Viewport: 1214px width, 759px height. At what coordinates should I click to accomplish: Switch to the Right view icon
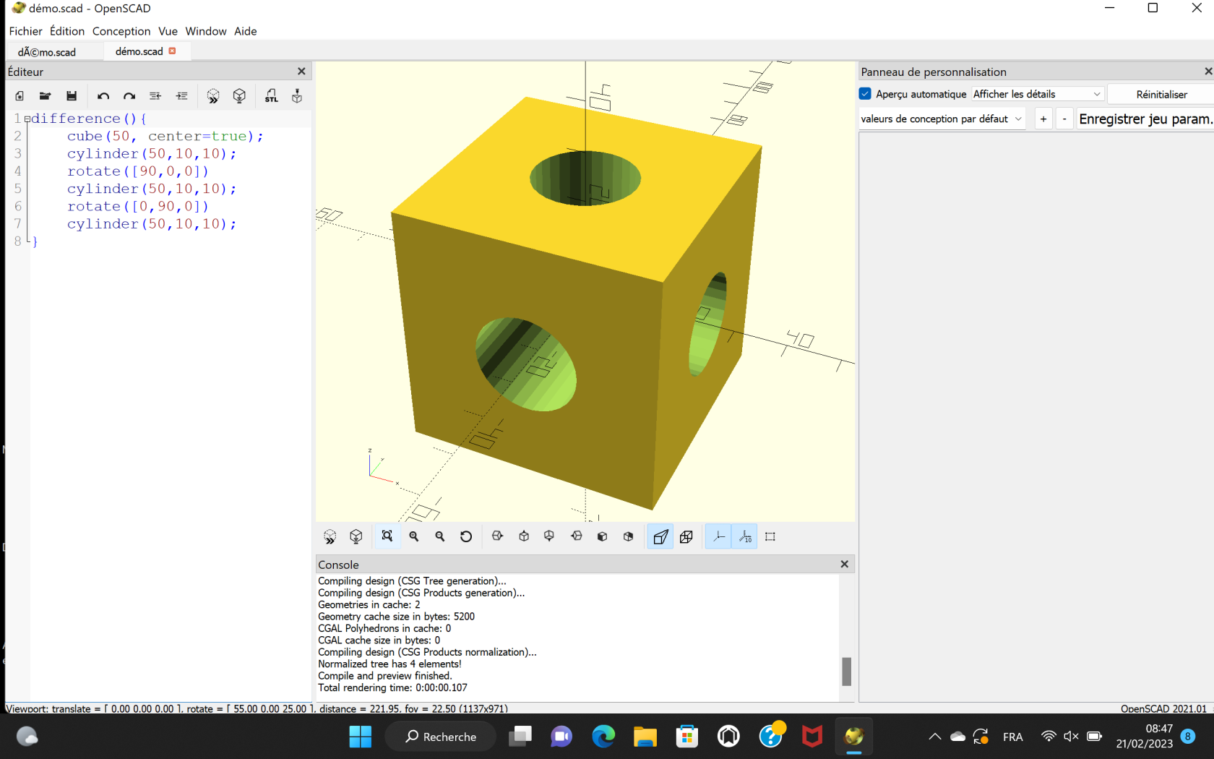tap(497, 536)
